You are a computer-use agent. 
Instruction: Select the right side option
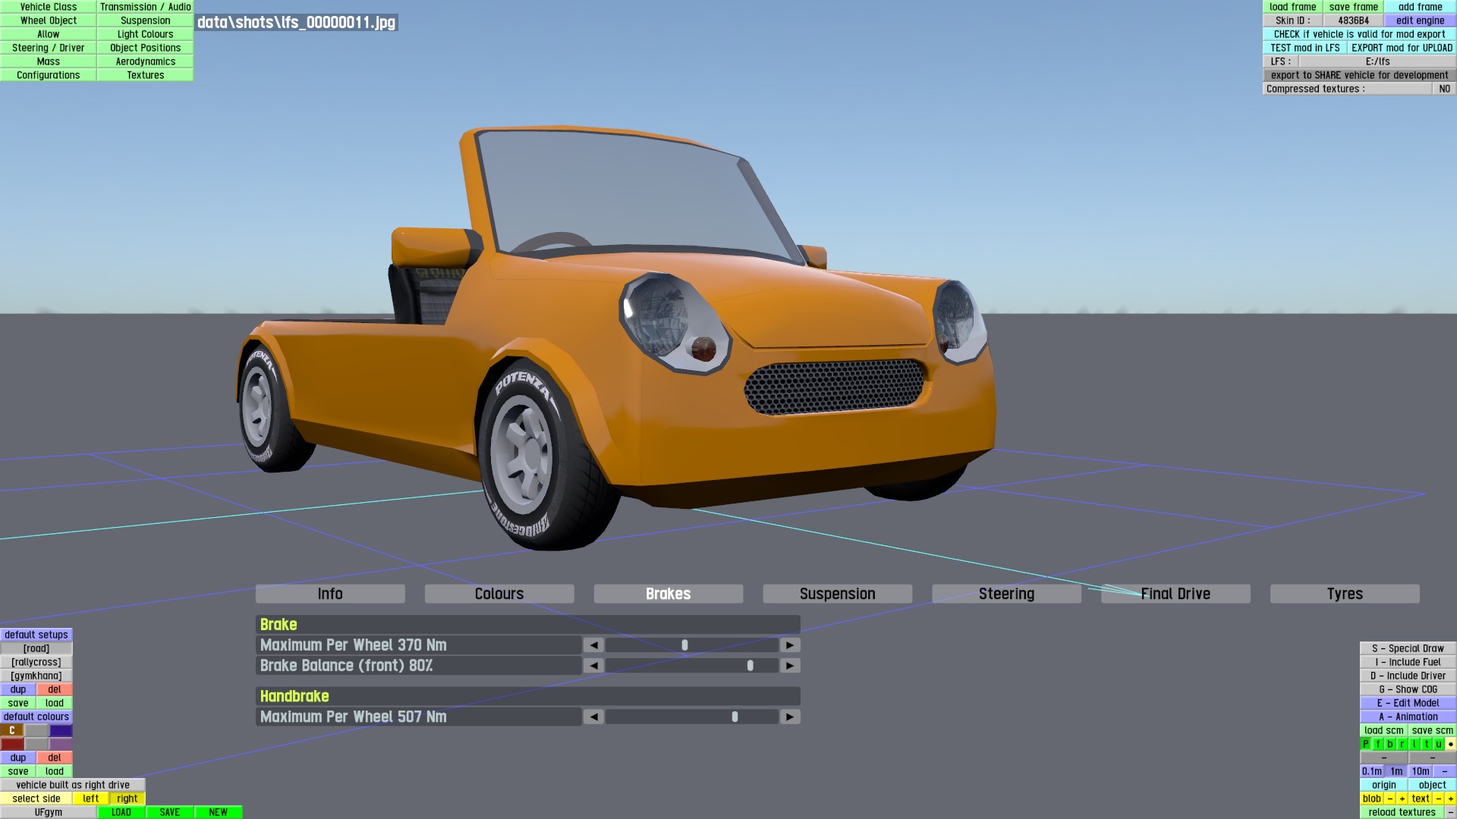click(127, 799)
